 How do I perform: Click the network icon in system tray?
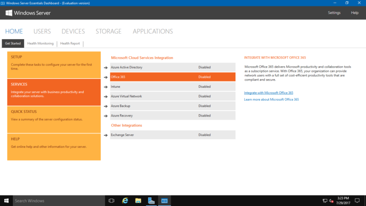point(325,201)
